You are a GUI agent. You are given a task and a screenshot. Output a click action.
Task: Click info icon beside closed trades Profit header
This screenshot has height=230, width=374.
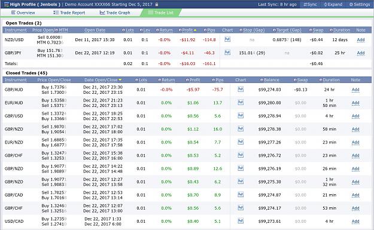click(187, 80)
